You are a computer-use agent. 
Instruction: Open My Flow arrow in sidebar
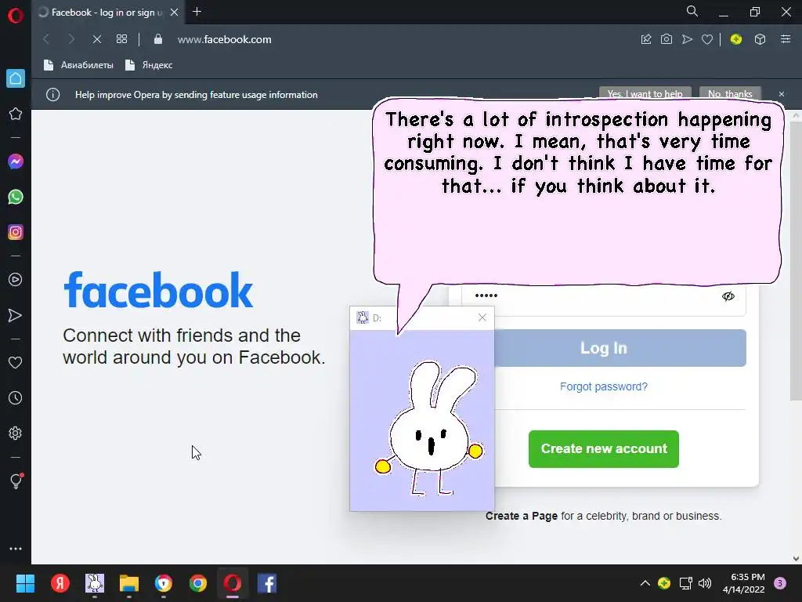point(16,315)
